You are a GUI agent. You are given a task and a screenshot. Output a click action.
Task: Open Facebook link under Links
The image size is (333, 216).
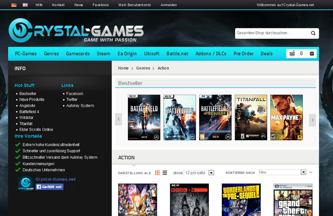(x=75, y=93)
